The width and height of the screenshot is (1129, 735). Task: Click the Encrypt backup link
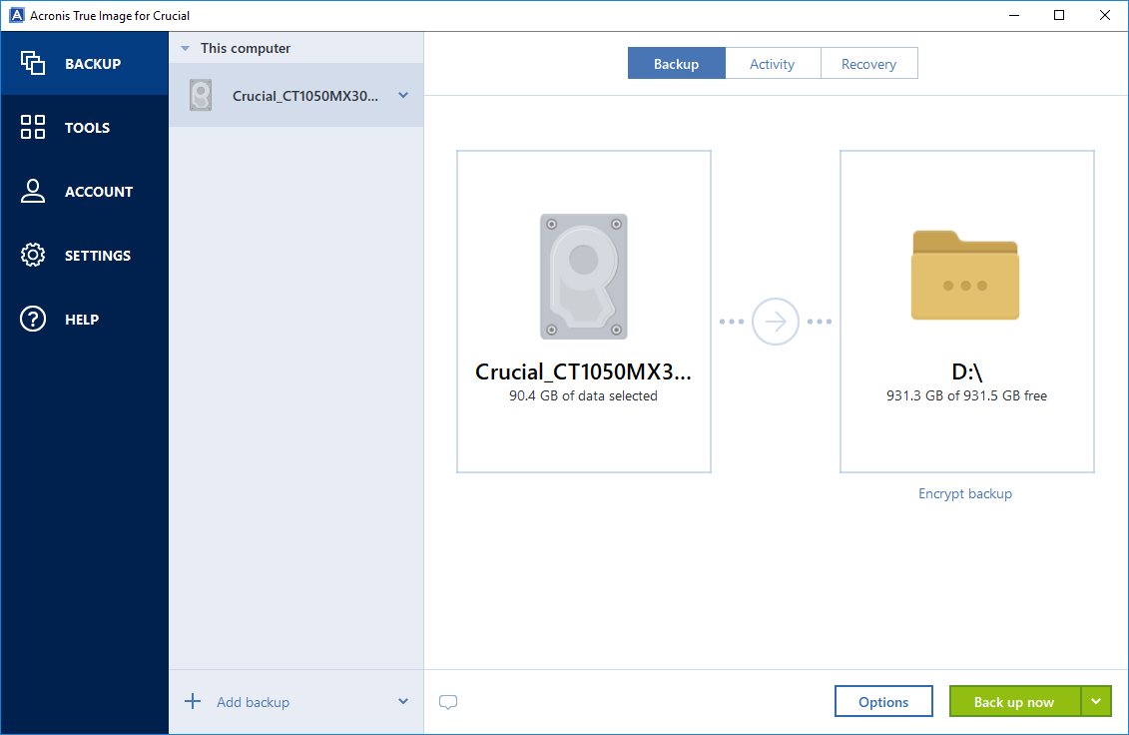tap(965, 493)
